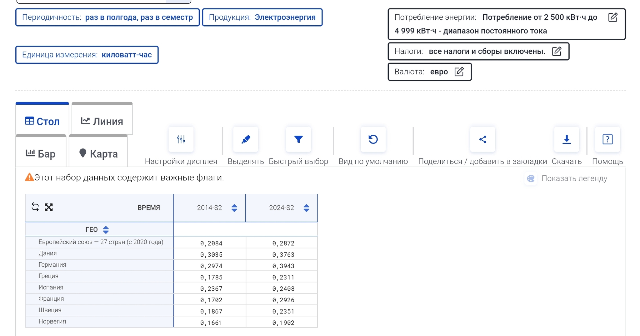Swap table rows and columns icon
Image resolution: width=640 pixels, height=336 pixels.
coord(35,207)
